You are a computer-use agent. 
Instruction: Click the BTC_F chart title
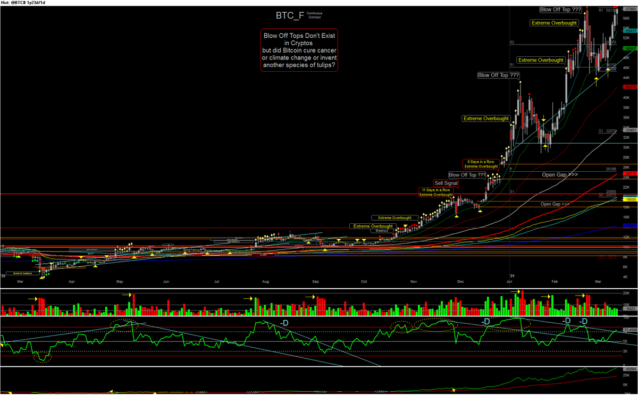(x=290, y=15)
